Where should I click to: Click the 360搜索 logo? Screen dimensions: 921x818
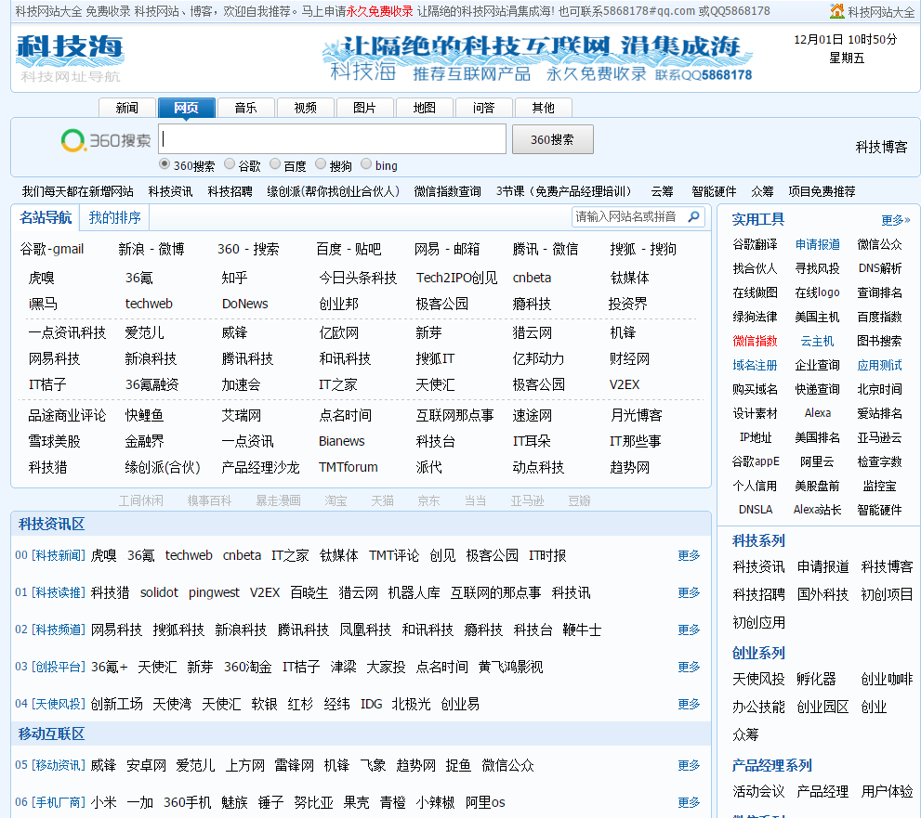106,140
